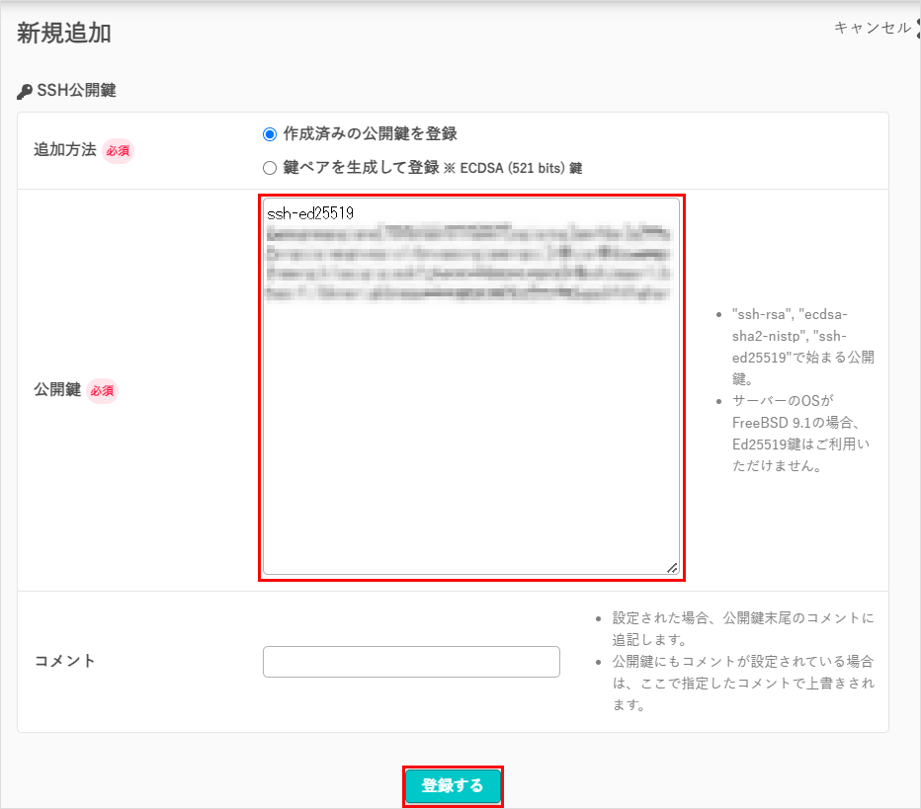Click the 必須 badge next to 公開鍵

[x=102, y=391]
